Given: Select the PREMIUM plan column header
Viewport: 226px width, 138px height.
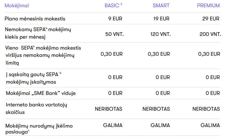Looking at the screenshot, I should click(208, 6).
